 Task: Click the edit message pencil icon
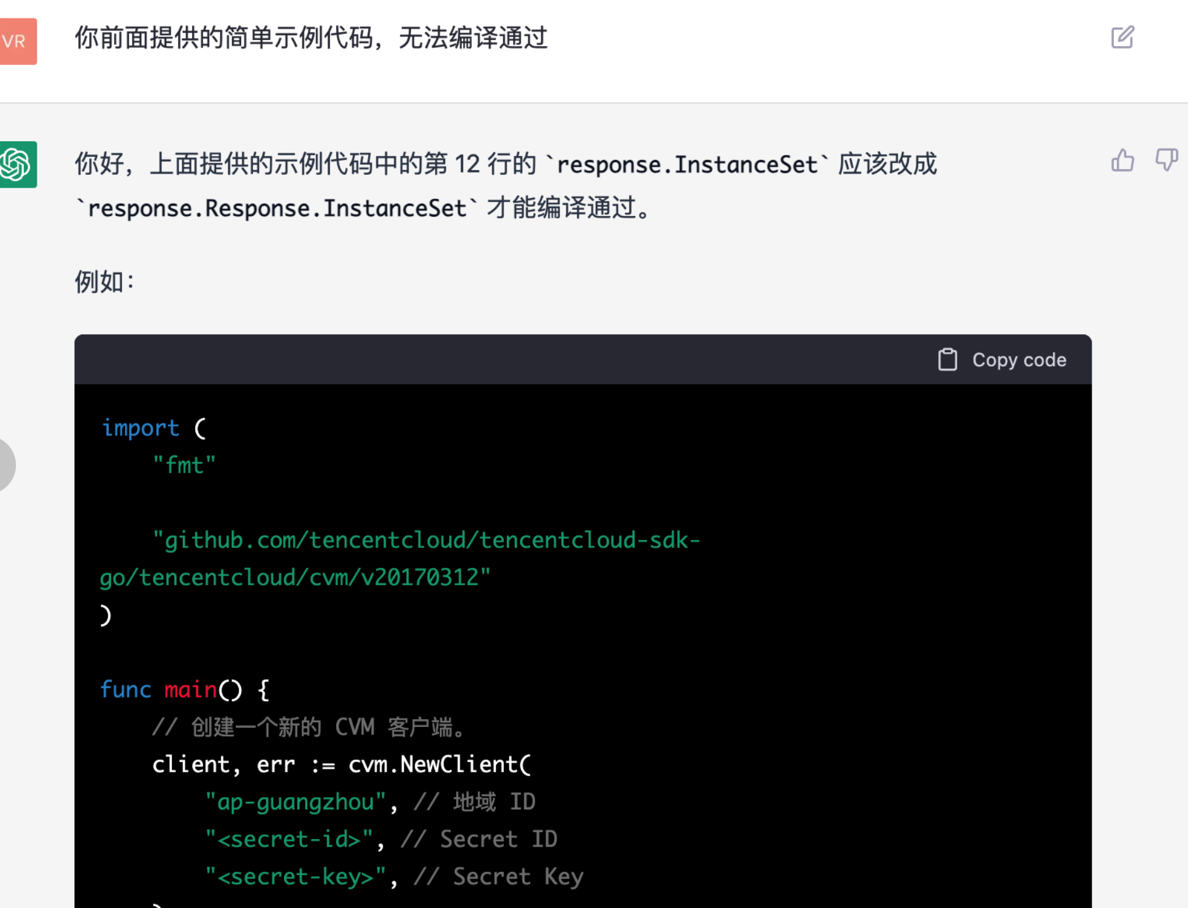click(x=1122, y=37)
